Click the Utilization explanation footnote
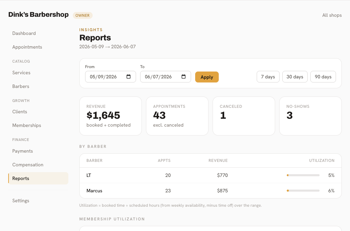The height and width of the screenshot is (231, 350). pyautogui.click(x=170, y=205)
